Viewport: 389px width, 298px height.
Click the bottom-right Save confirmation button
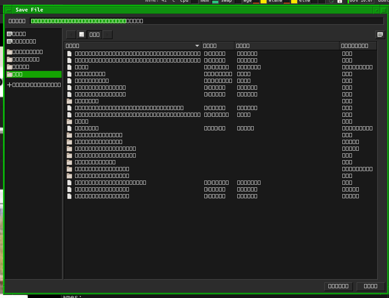coord(371,286)
